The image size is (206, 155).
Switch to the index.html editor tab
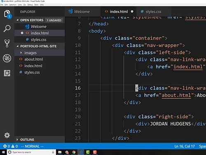click(x=119, y=12)
